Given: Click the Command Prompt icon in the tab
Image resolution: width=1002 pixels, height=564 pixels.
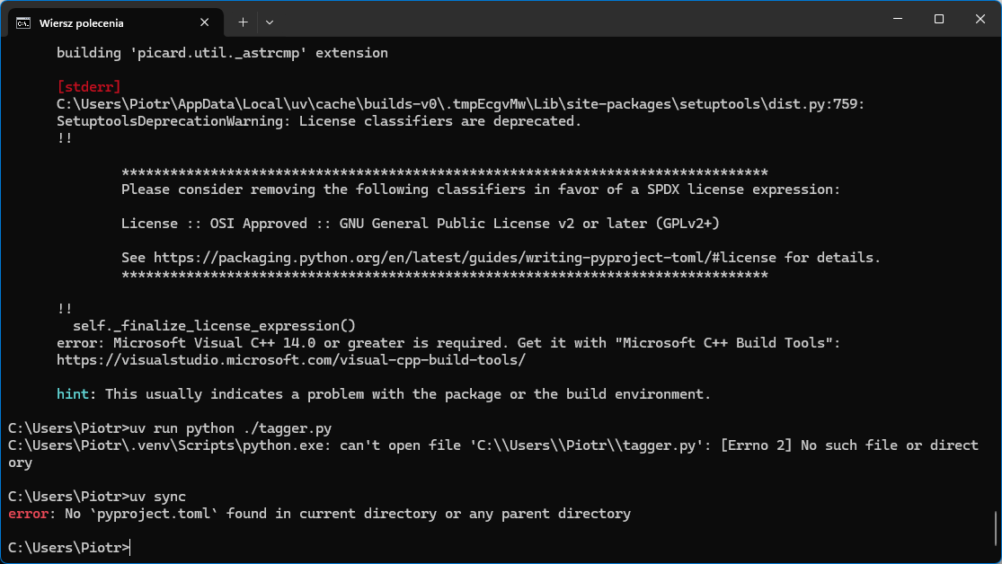Looking at the screenshot, I should pyautogui.click(x=23, y=22).
